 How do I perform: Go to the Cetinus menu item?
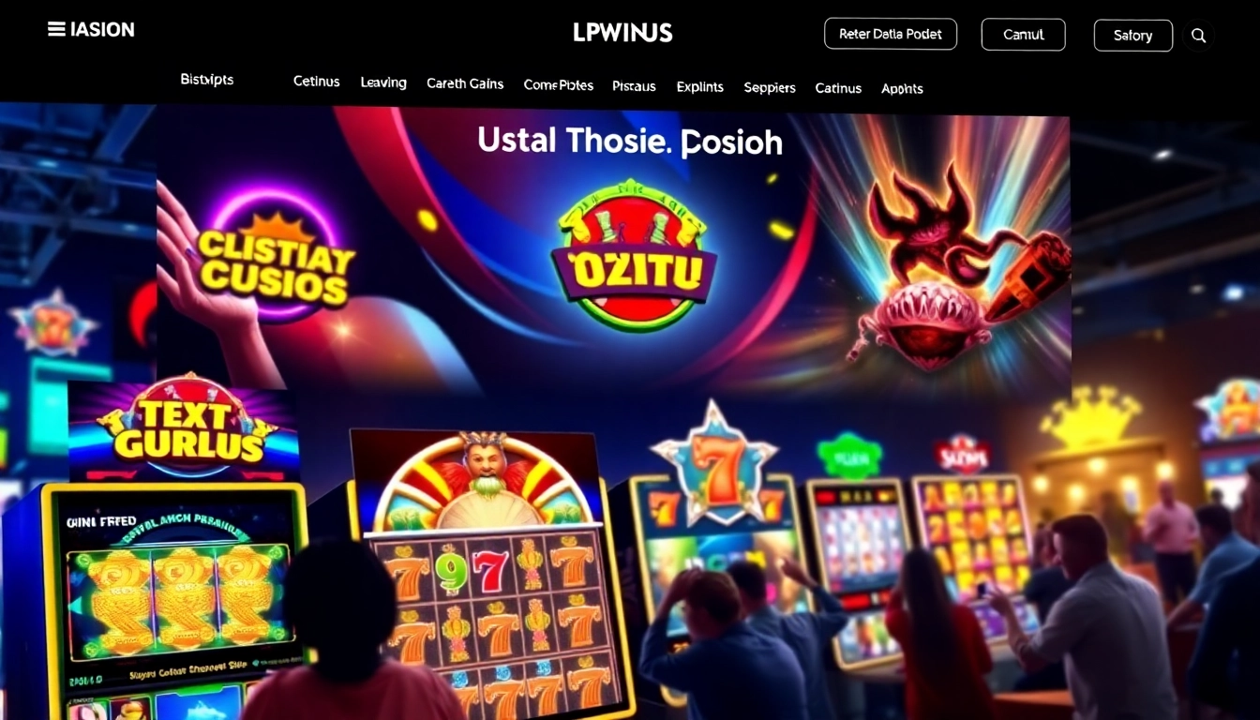point(317,82)
